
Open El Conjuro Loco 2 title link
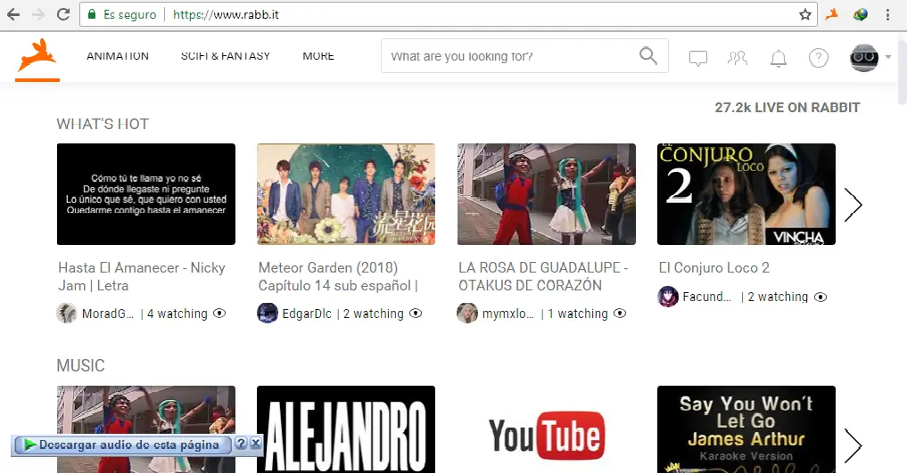tap(714, 268)
